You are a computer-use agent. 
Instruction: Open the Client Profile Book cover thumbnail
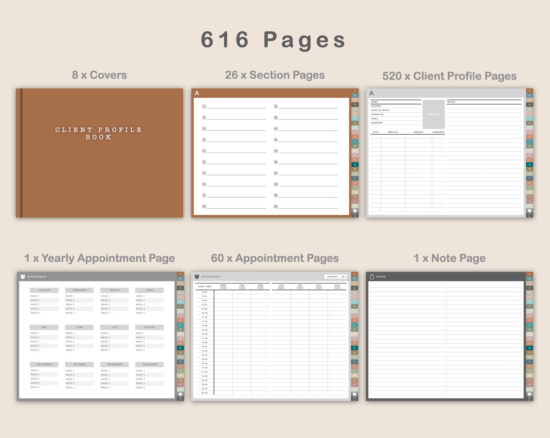(x=99, y=153)
